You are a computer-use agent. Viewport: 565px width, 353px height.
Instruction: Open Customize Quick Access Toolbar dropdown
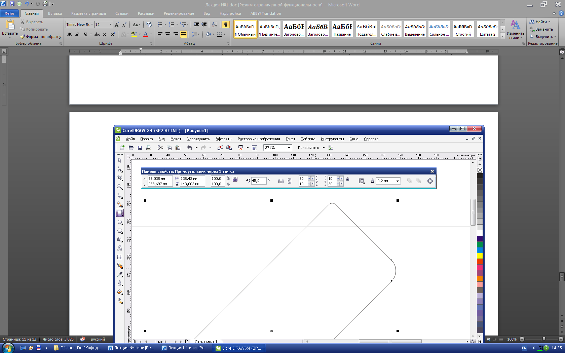click(x=52, y=4)
